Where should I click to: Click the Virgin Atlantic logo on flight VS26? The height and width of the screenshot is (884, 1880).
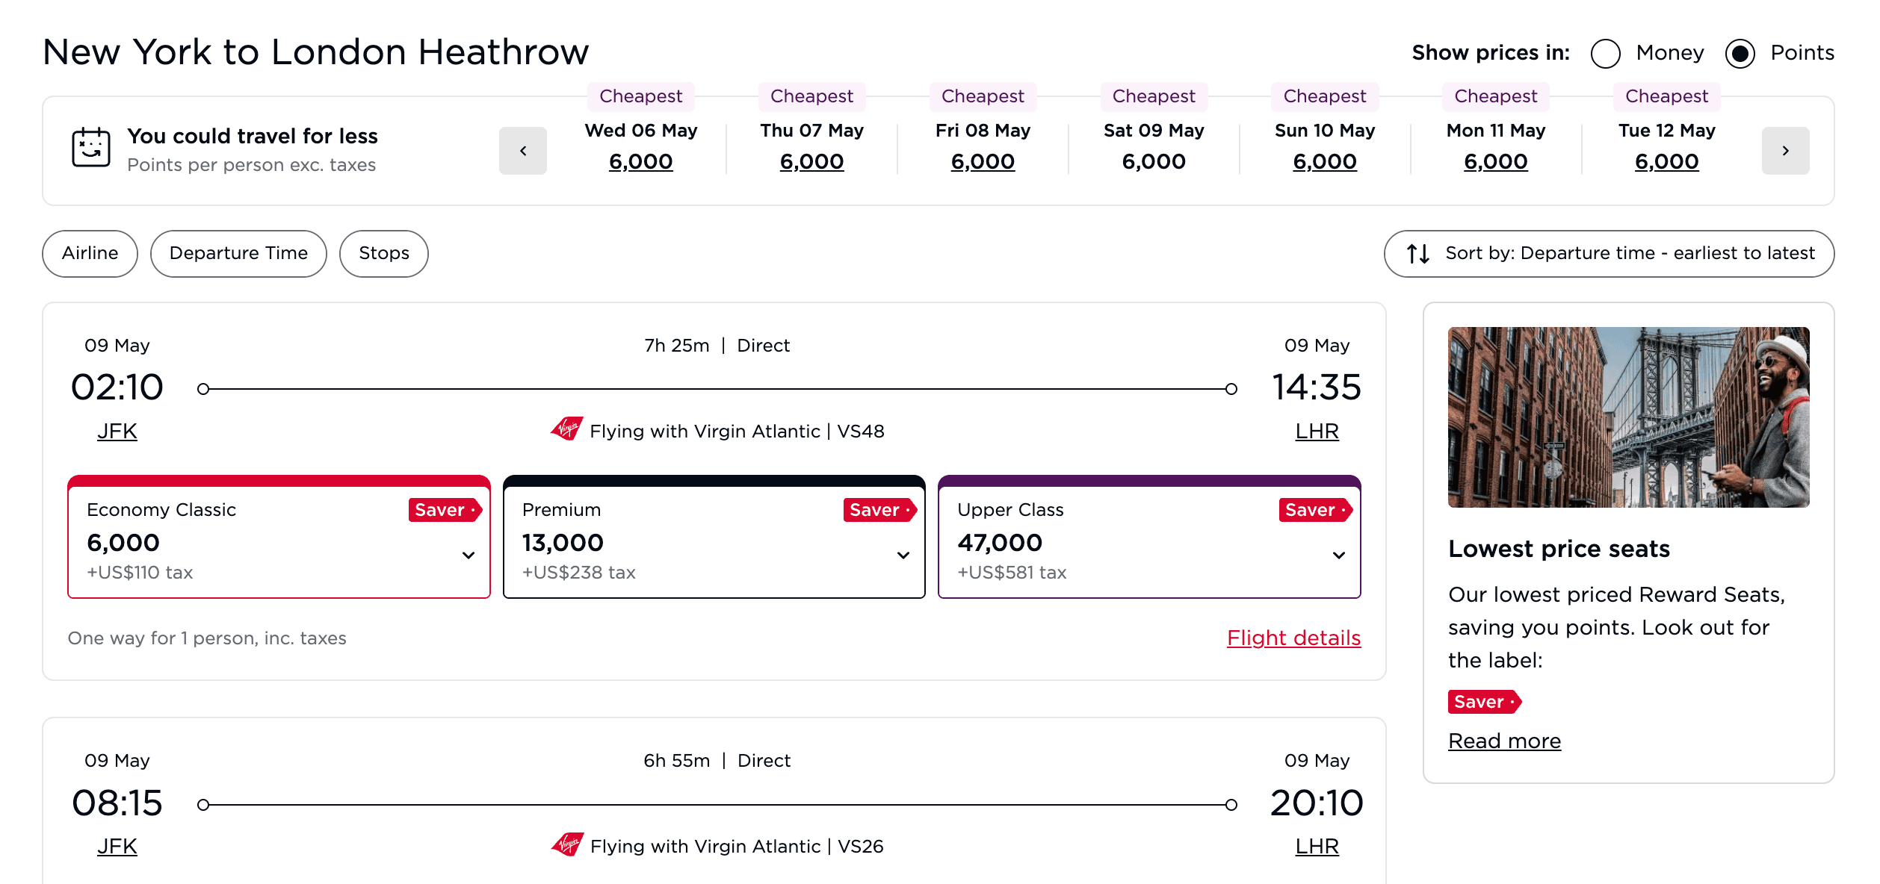pyautogui.click(x=566, y=846)
